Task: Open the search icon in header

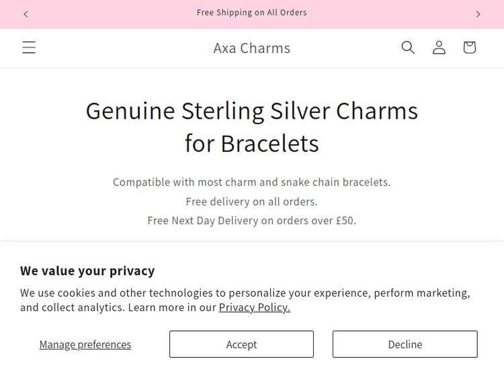Action: click(408, 48)
